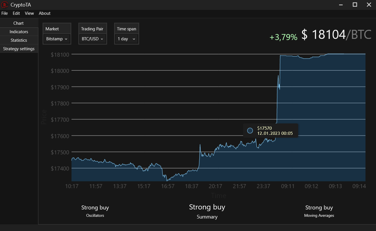Maximize the CryptoTA window

pyautogui.click(x=355, y=5)
